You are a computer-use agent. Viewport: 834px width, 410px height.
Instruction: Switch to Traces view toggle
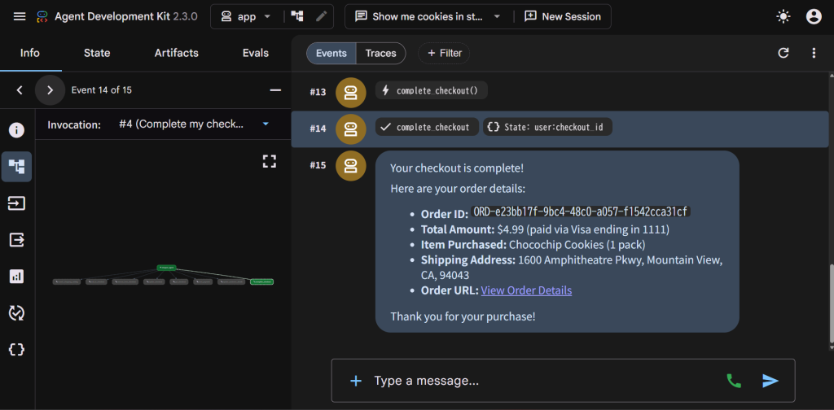point(381,53)
